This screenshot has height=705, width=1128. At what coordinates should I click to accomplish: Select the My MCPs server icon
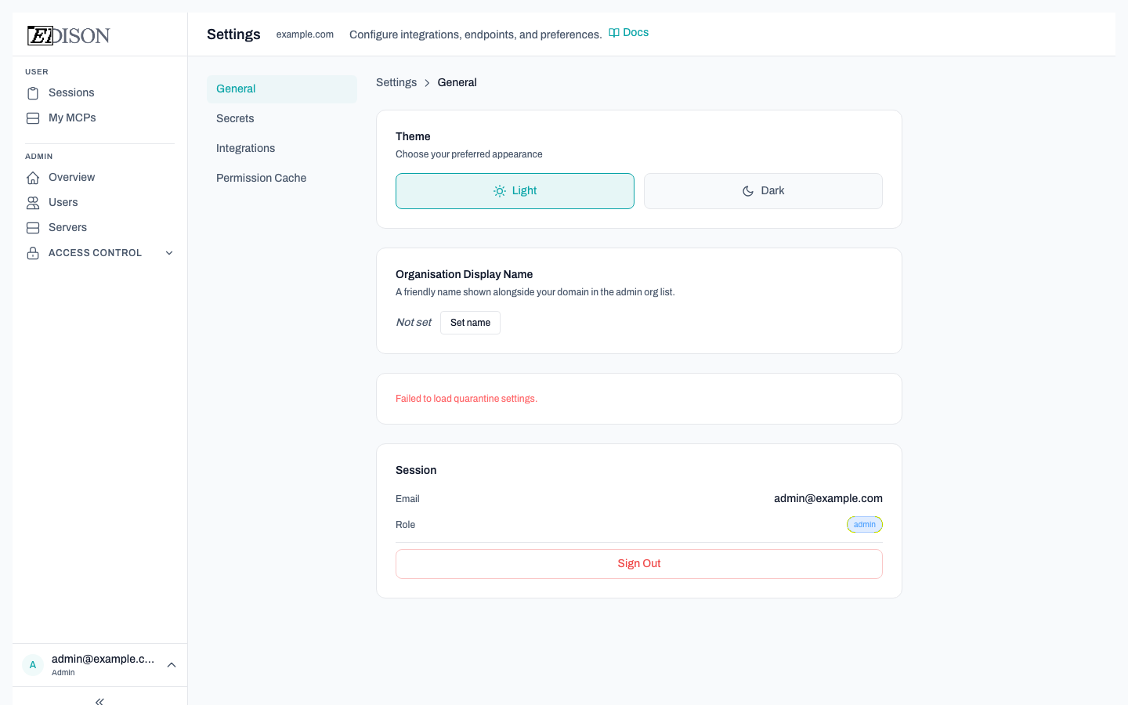pyautogui.click(x=32, y=117)
